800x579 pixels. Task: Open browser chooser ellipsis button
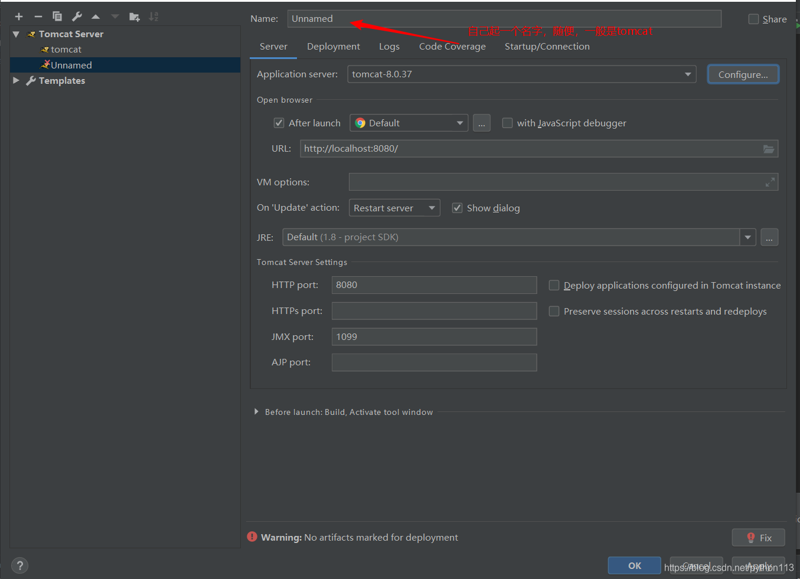click(x=482, y=123)
